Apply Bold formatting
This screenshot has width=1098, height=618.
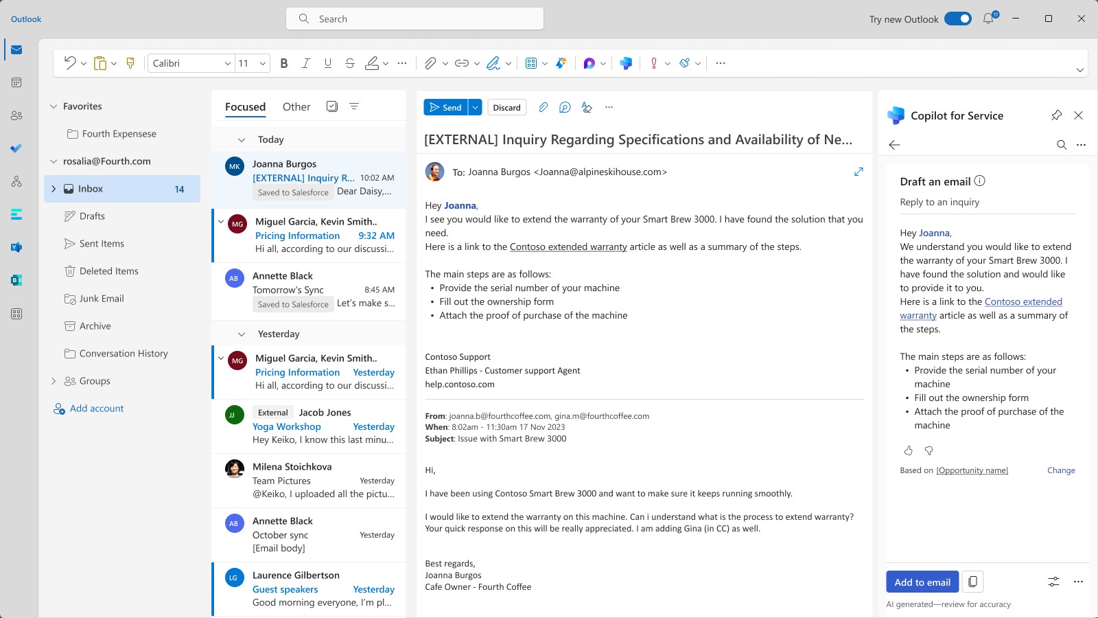pyautogui.click(x=284, y=63)
